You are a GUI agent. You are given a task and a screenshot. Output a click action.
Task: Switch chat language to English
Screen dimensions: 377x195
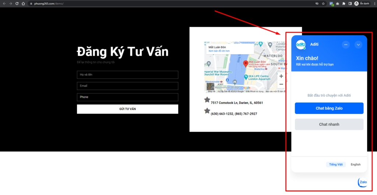(x=356, y=165)
